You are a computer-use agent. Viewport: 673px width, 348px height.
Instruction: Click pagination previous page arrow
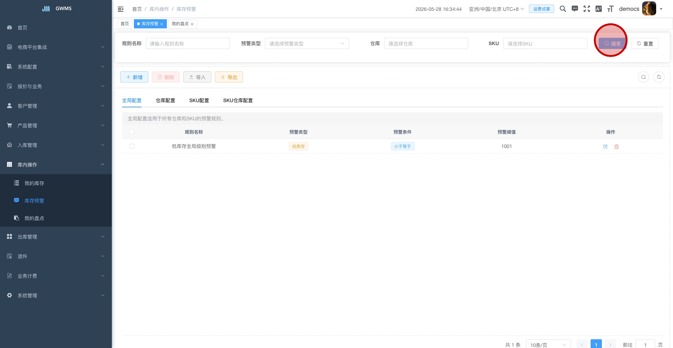582,345
